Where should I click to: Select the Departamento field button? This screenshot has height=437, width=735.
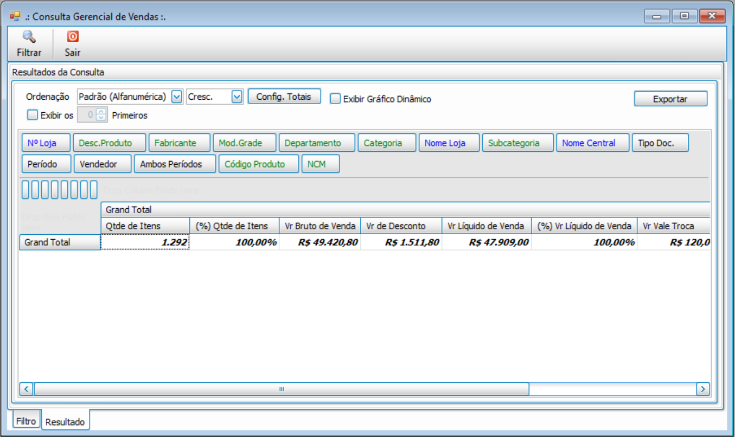(317, 143)
